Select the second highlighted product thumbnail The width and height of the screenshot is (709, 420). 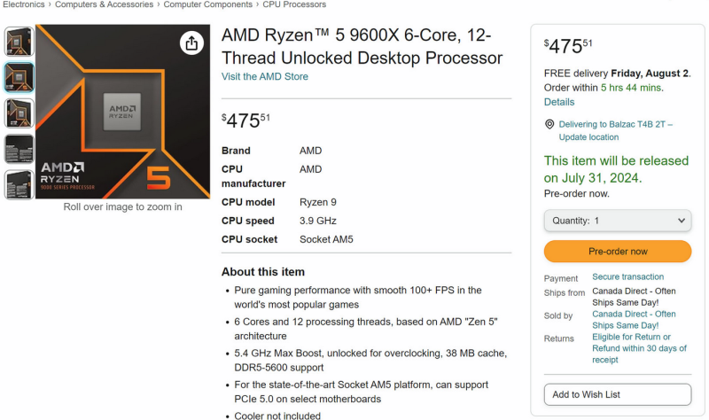[19, 78]
